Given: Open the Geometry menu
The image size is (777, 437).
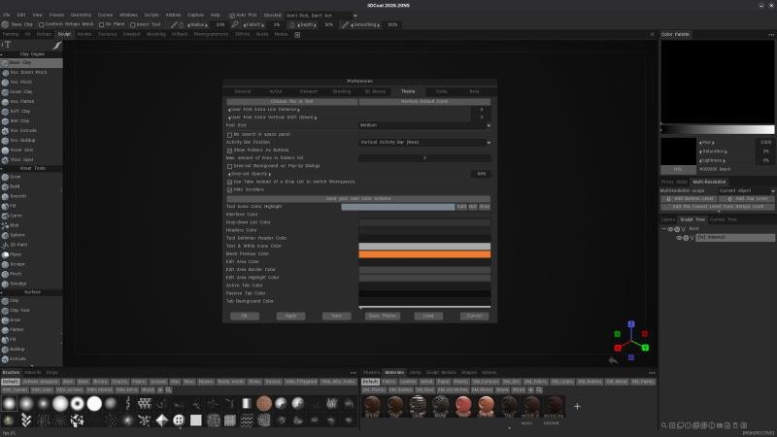Looking at the screenshot, I should 81,16.
